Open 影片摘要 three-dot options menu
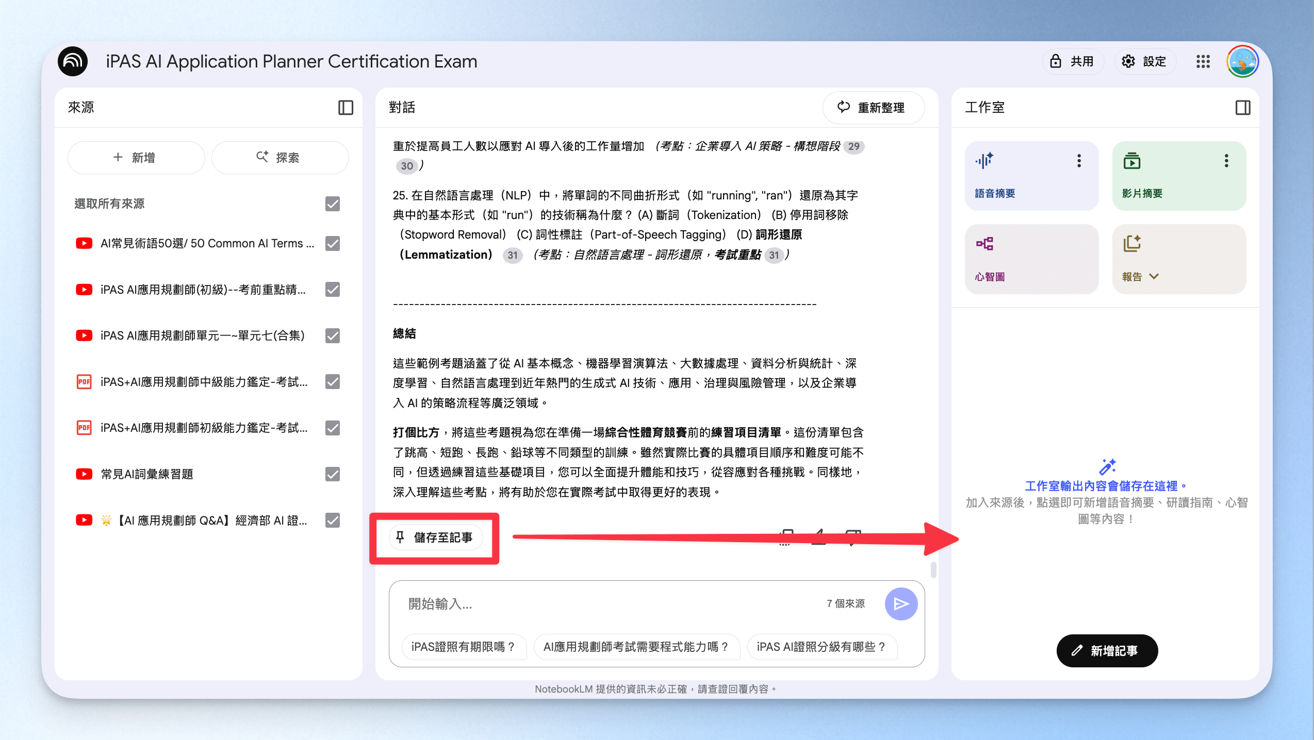Image resolution: width=1314 pixels, height=740 pixels. pyautogui.click(x=1226, y=161)
